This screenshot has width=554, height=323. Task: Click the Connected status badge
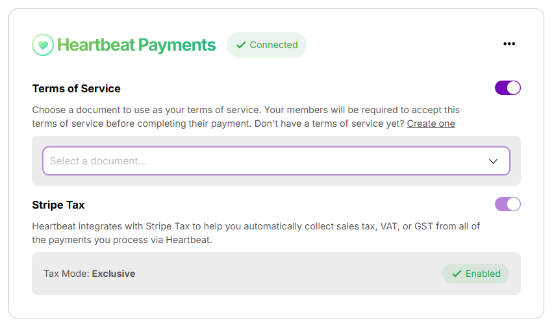point(266,45)
